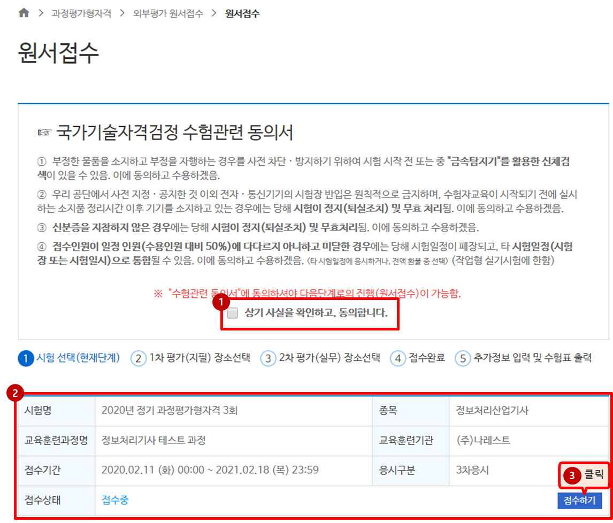Screen dimensions: 613x523
Task: Select step 2 1차 평가(지필) 장소선택
Action: (190, 358)
